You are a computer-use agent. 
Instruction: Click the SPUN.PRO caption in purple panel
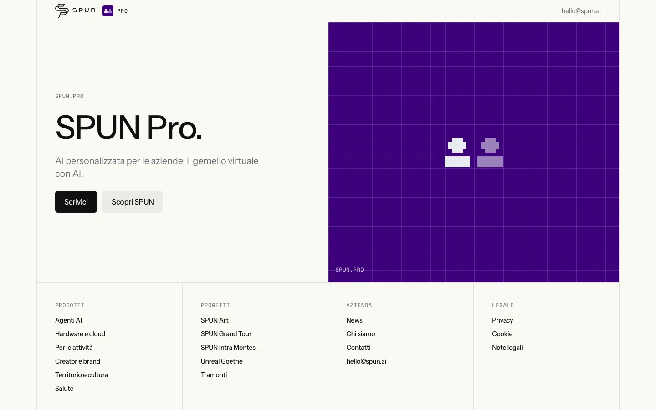pos(350,270)
